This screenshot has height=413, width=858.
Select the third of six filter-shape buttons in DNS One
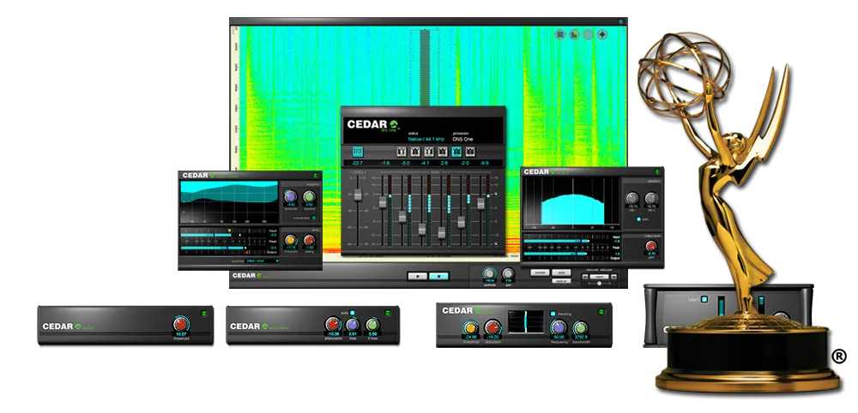coord(429,152)
